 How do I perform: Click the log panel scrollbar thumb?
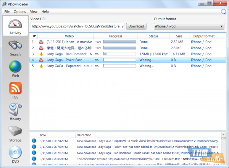point(223,138)
